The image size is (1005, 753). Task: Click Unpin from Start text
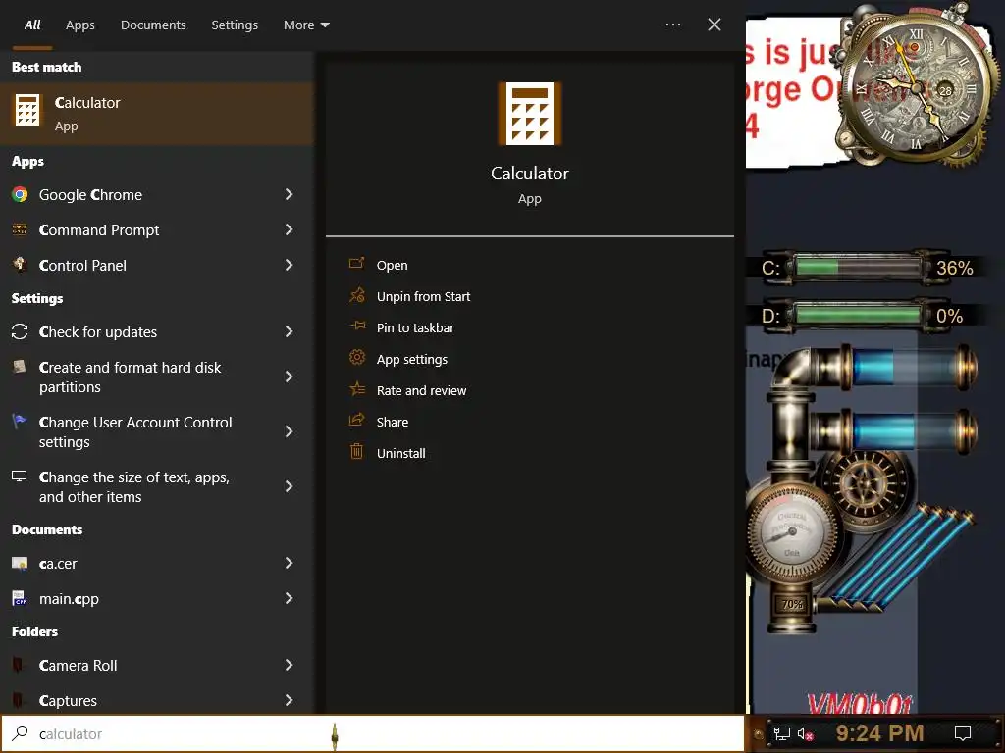point(424,296)
